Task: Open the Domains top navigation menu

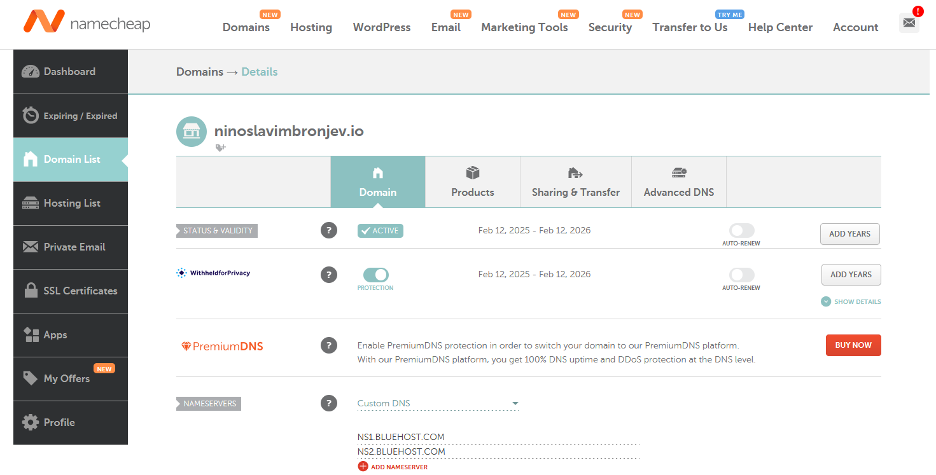Action: (246, 27)
